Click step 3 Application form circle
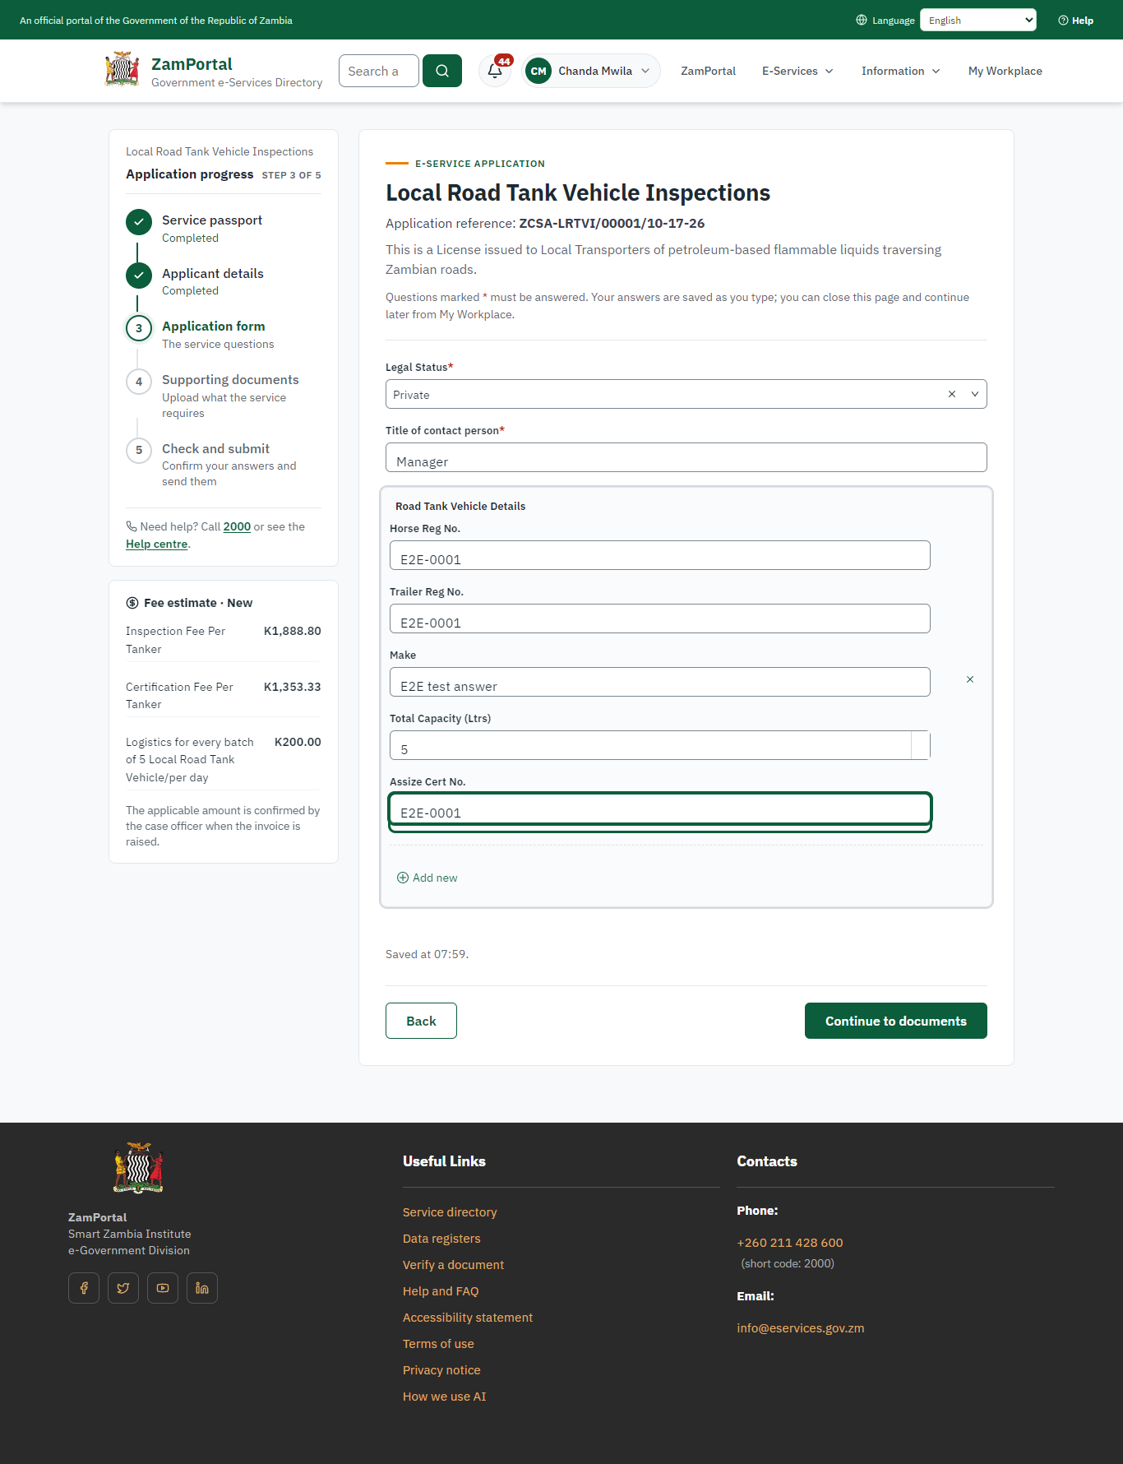Image resolution: width=1123 pixels, height=1464 pixels. pos(139,328)
